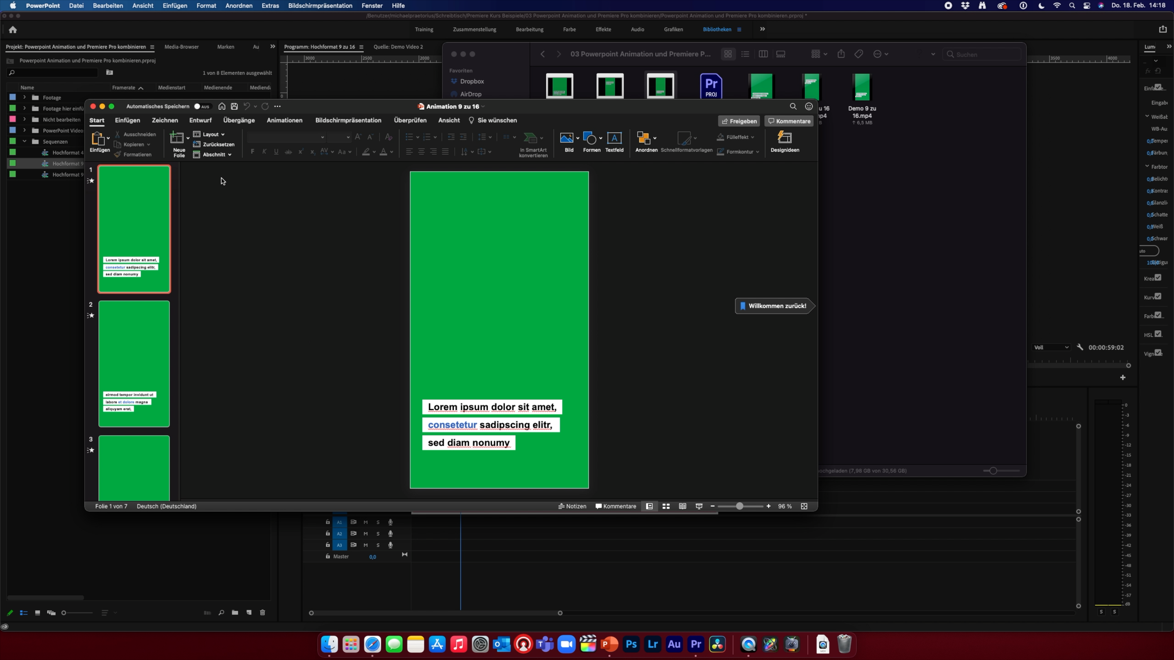Open the Übergänge ribbon tab
The width and height of the screenshot is (1174, 660).
pyautogui.click(x=239, y=120)
